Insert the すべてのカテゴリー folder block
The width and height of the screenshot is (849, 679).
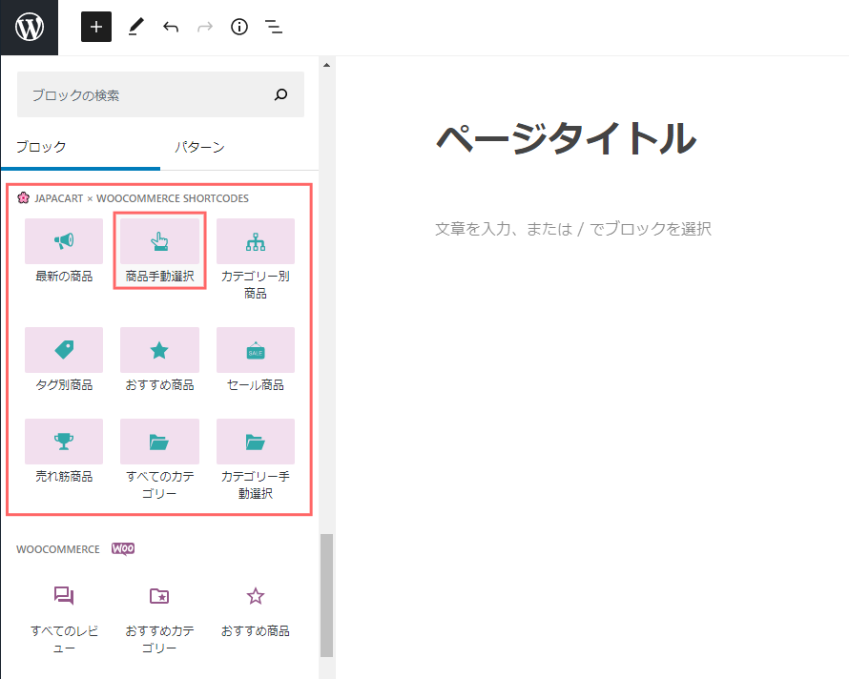pyautogui.click(x=159, y=459)
